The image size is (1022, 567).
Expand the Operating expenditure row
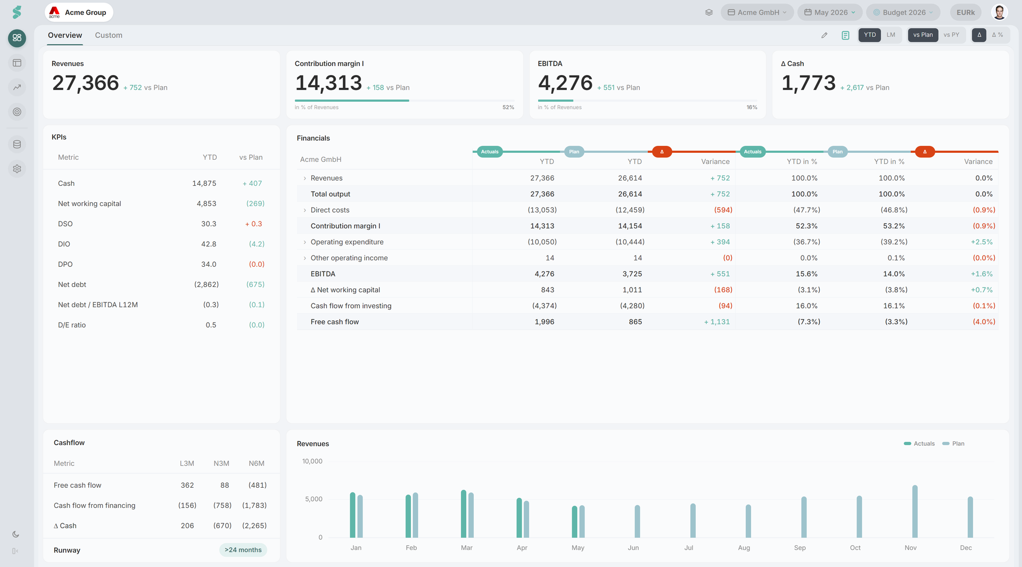(304, 242)
